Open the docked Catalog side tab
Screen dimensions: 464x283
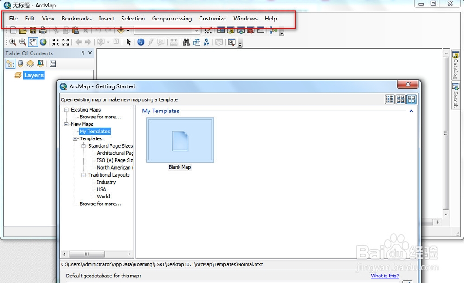click(456, 65)
